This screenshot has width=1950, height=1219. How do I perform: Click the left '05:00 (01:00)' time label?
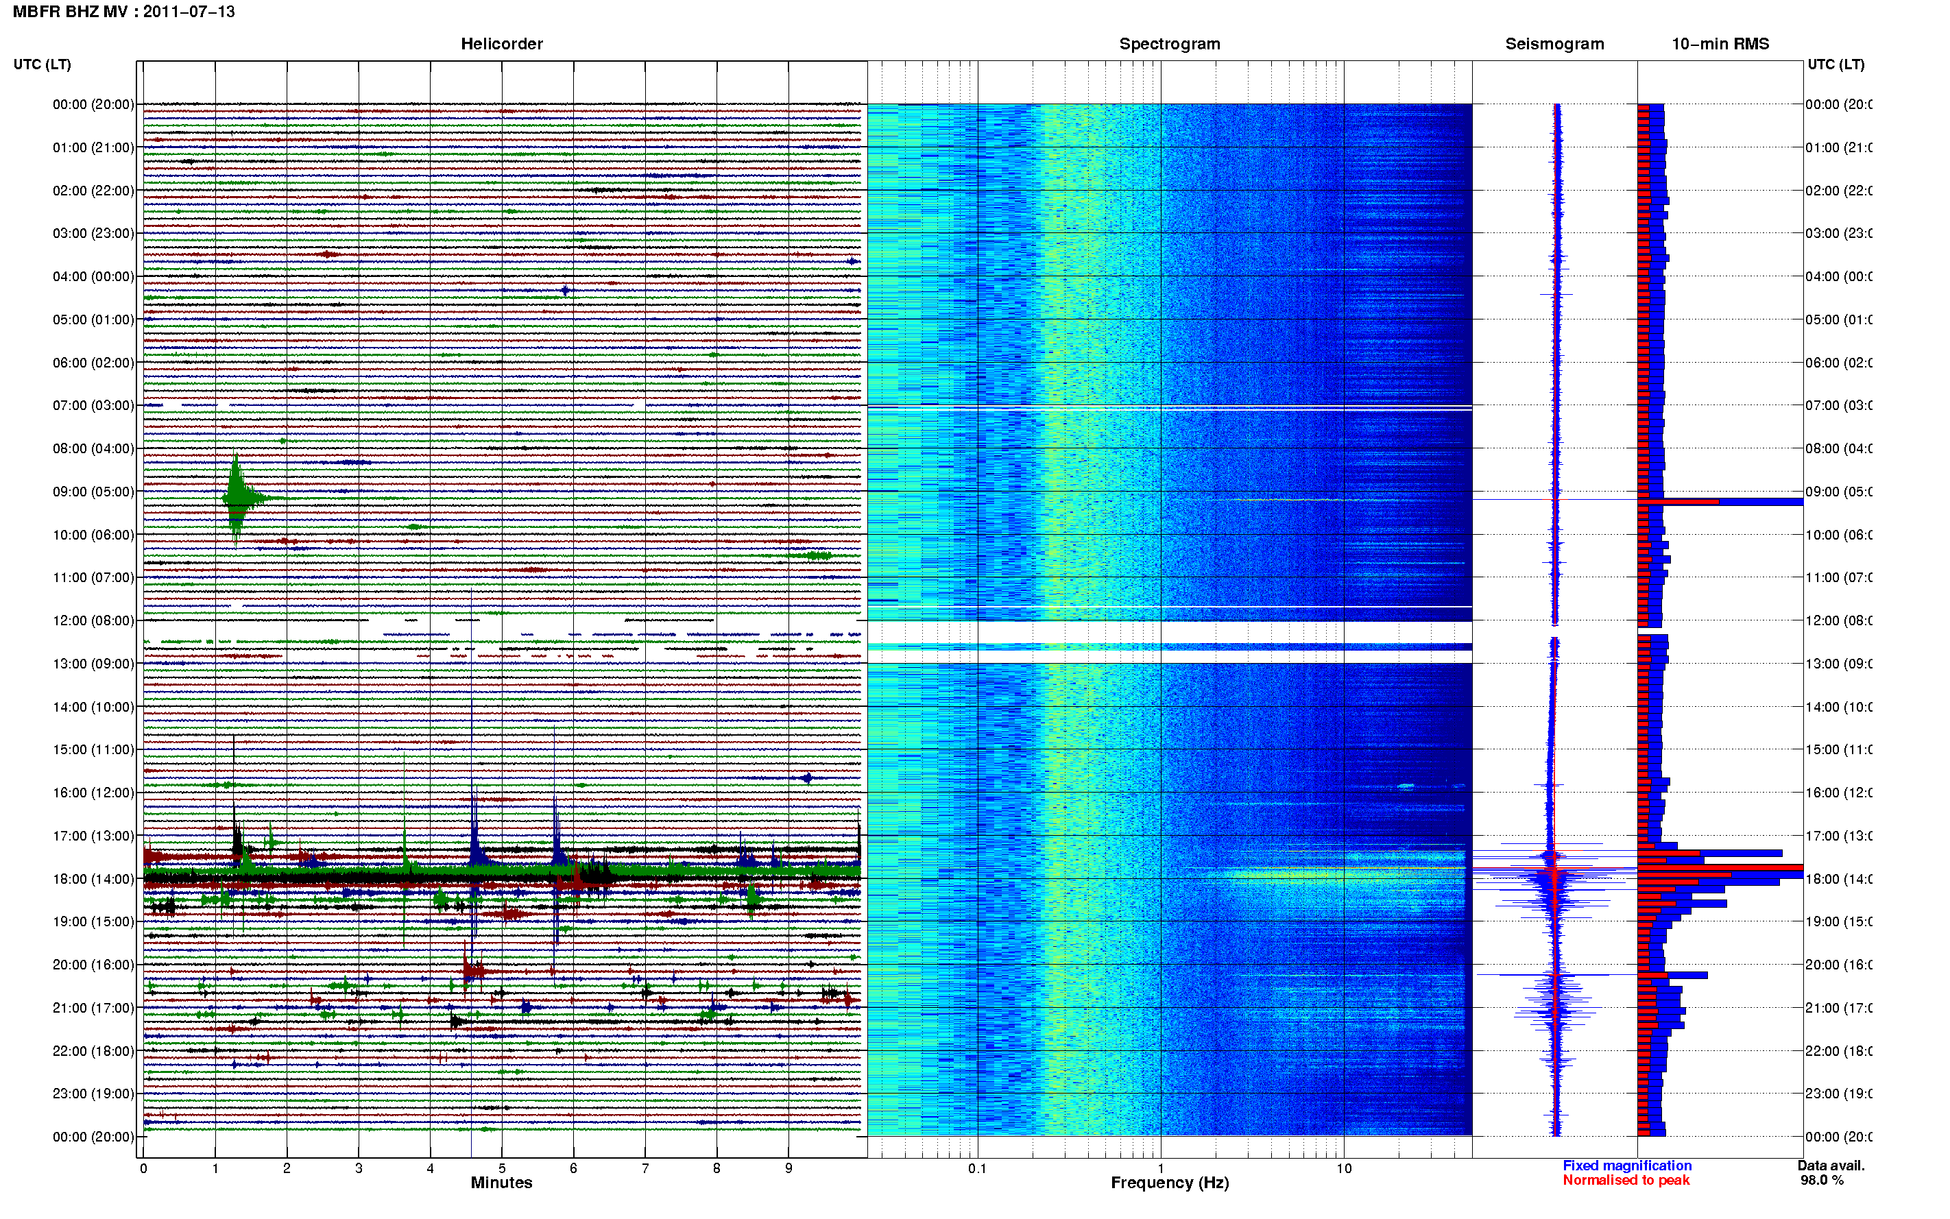point(93,319)
